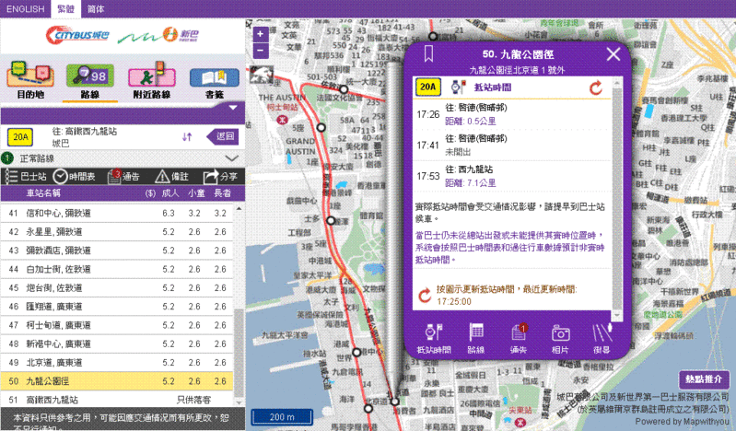Image resolution: width=736 pixels, height=431 pixels.
Task: Click the 返回 back button
Action: point(220,136)
